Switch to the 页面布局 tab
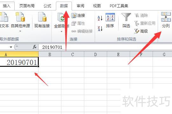Screen dimensions: 172x114 pos(27,6)
